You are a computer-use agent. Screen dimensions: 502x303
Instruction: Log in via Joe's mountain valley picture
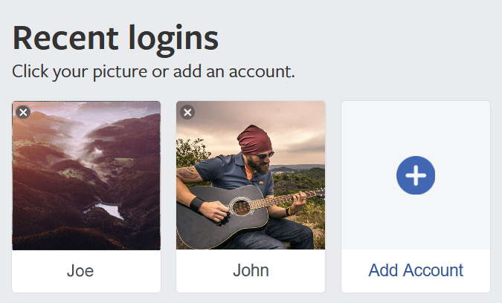pos(86,175)
